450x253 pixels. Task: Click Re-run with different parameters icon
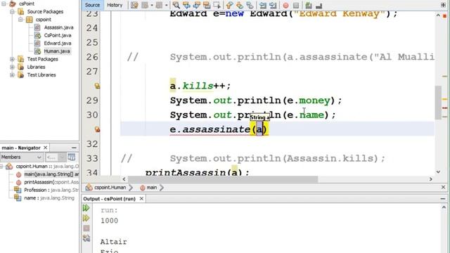[86, 219]
